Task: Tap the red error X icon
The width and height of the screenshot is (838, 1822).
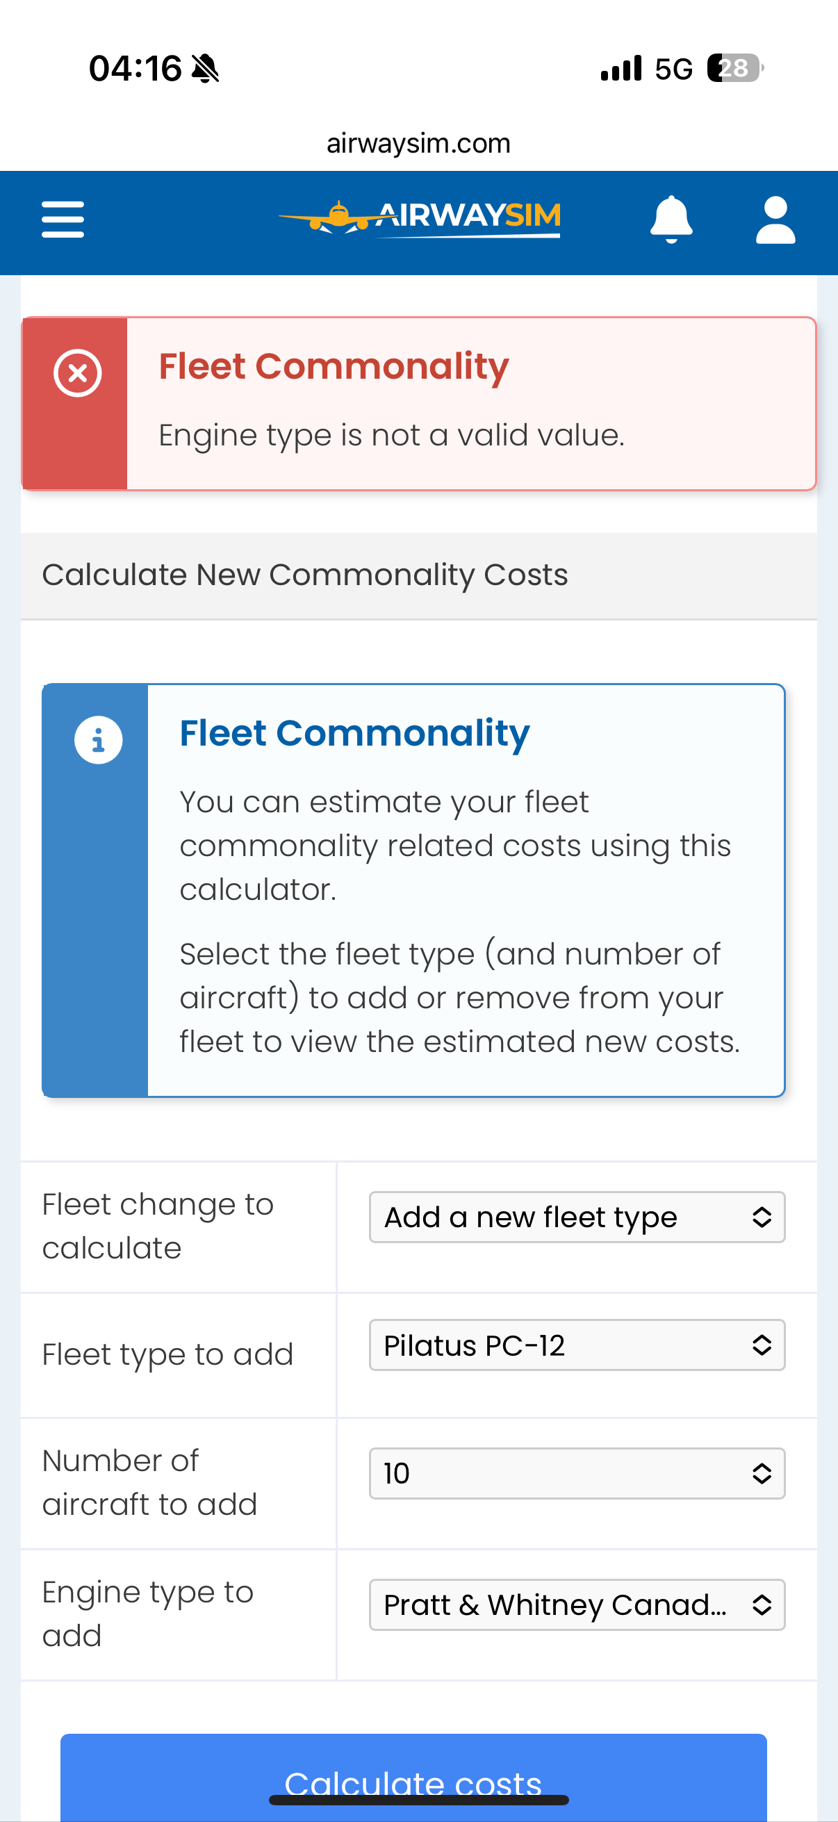Action: pos(78,372)
